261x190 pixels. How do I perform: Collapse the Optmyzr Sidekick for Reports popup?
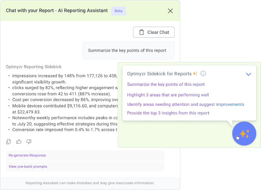pos(248,74)
